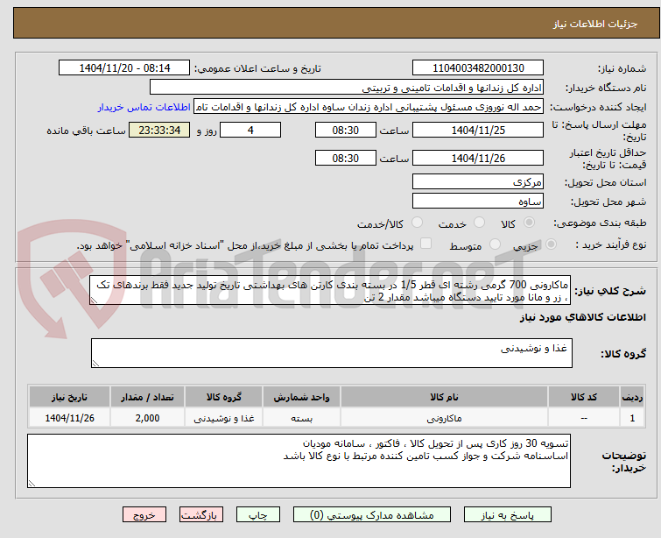Select the متوسط purchase type radio
Image resolution: width=661 pixels, height=538 pixels.
click(495, 244)
